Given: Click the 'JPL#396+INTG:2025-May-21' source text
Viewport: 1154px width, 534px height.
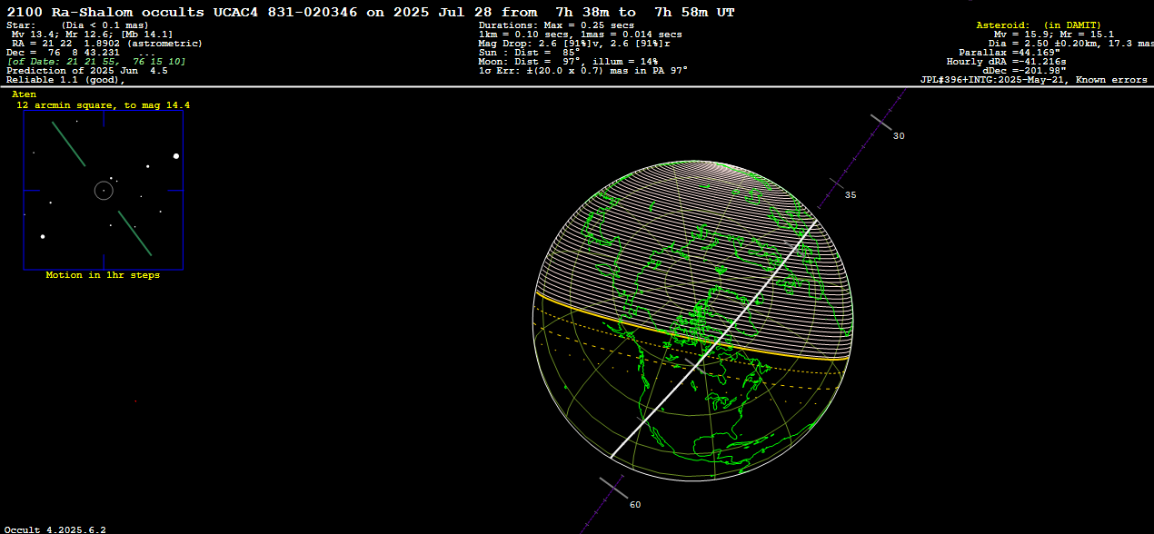Looking at the screenshot, I should click(997, 80).
